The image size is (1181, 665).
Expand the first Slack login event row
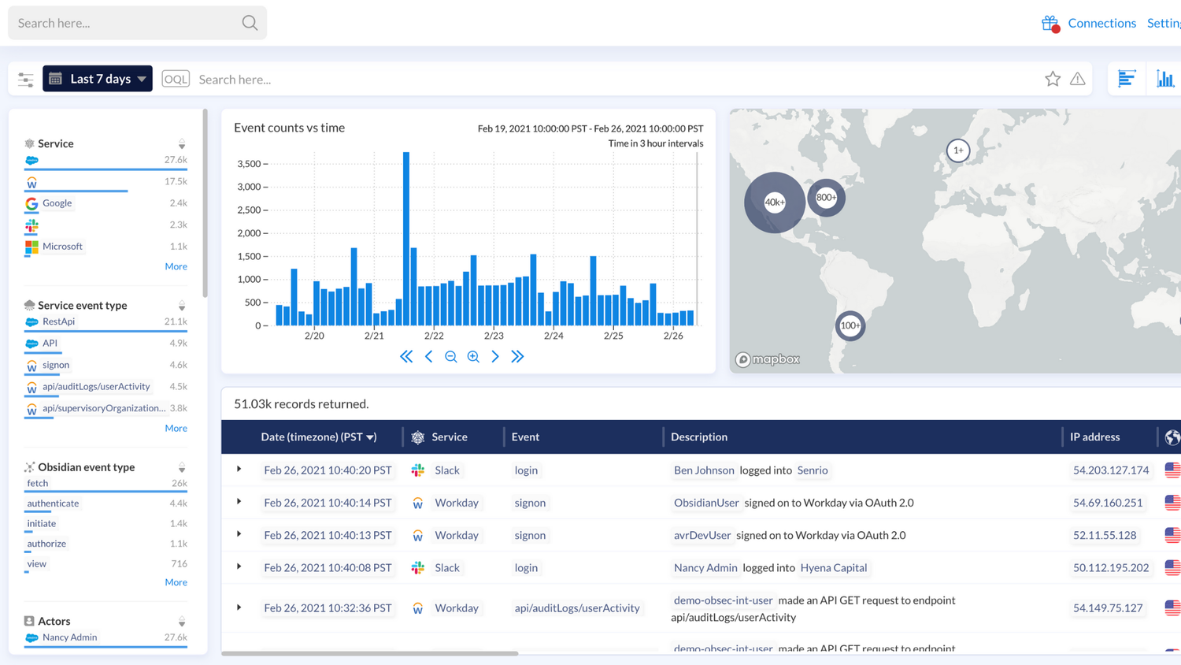pos(240,470)
